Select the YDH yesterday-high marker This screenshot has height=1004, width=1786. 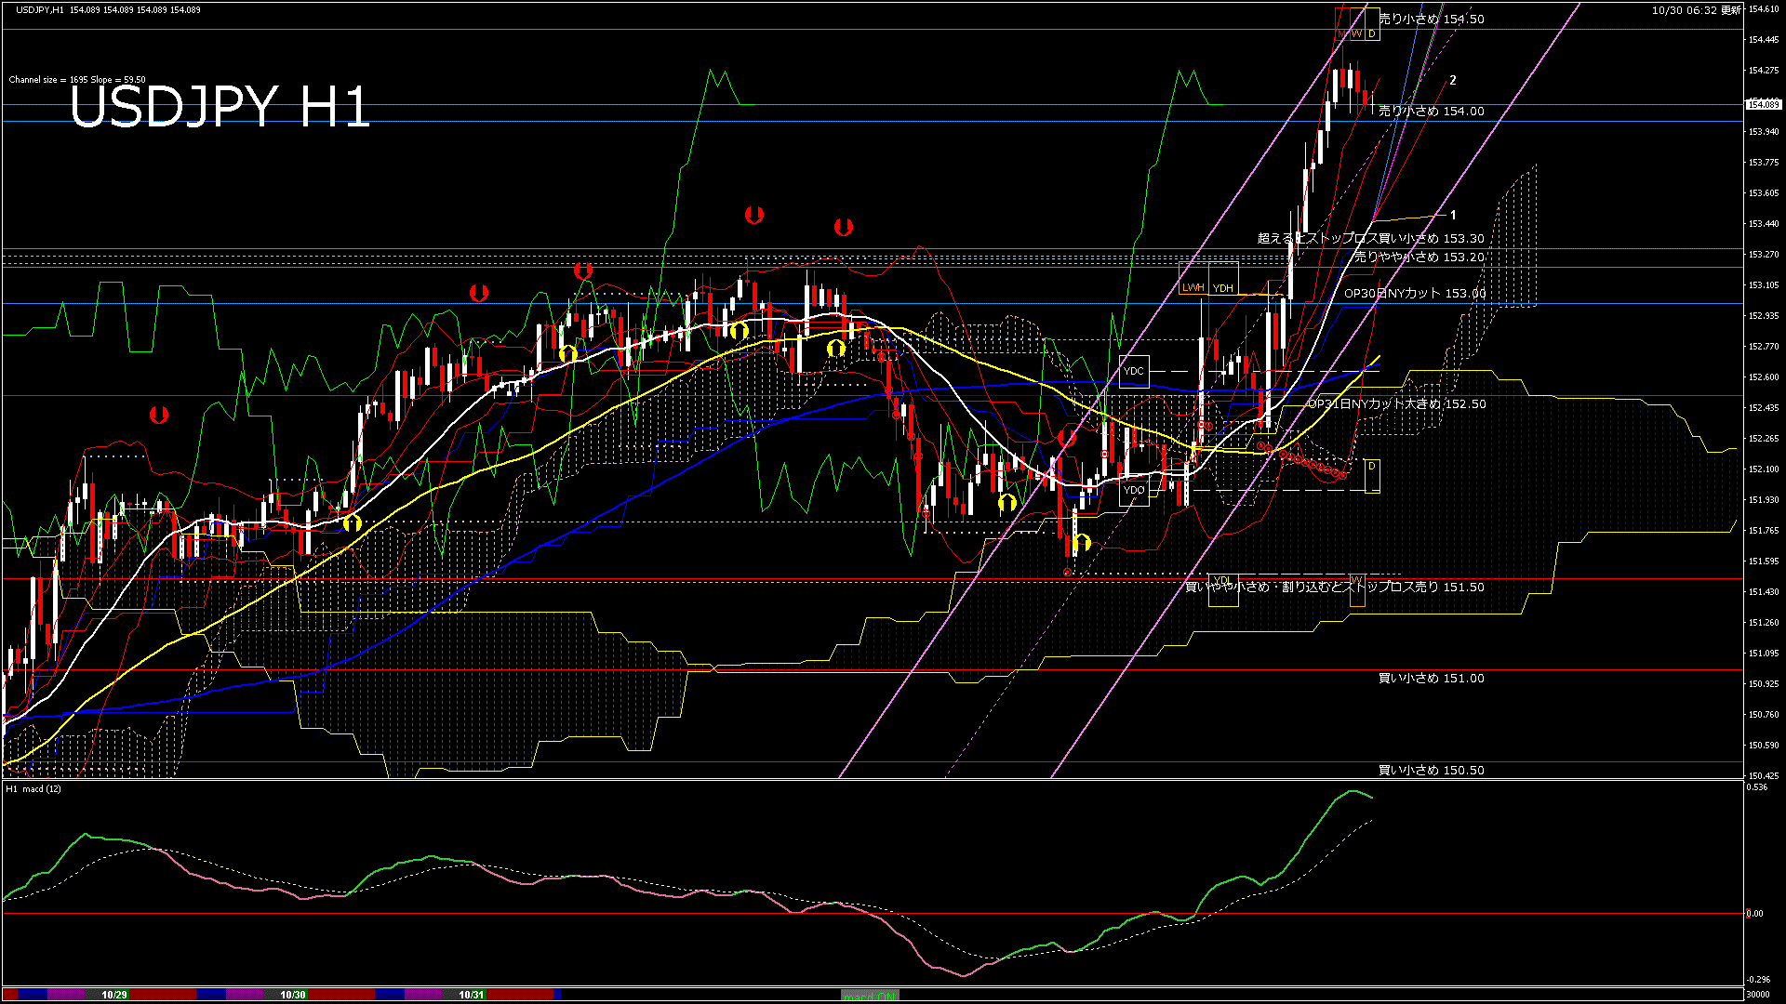pos(1223,288)
